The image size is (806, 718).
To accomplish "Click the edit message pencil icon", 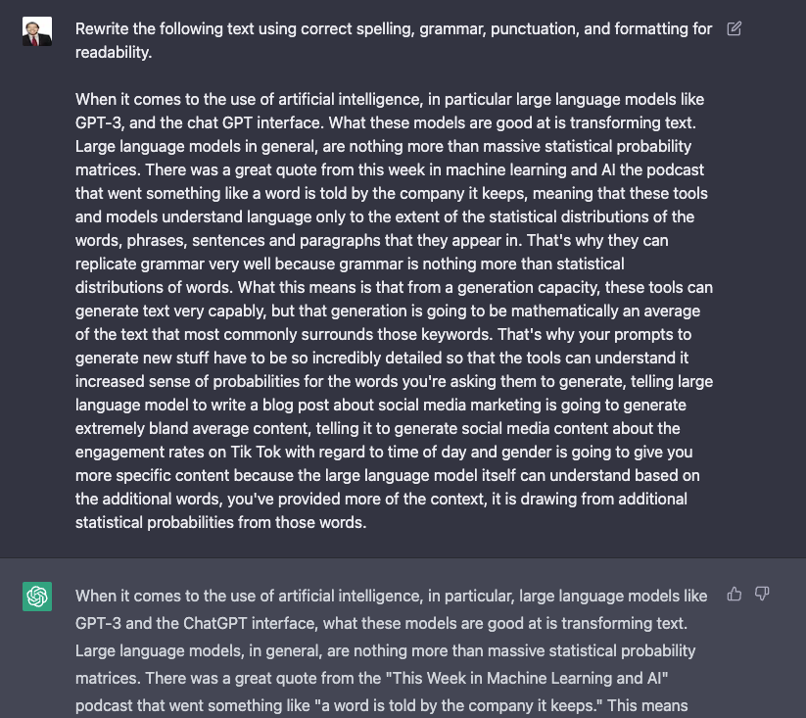I will tap(735, 28).
